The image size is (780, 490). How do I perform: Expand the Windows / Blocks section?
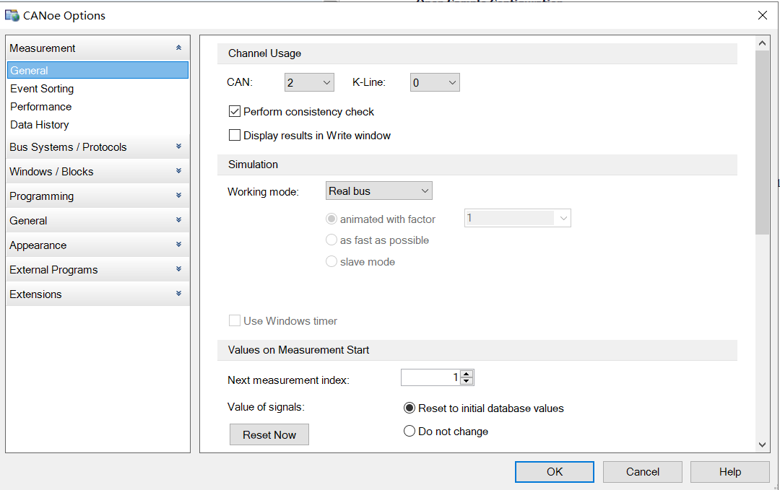click(x=178, y=171)
